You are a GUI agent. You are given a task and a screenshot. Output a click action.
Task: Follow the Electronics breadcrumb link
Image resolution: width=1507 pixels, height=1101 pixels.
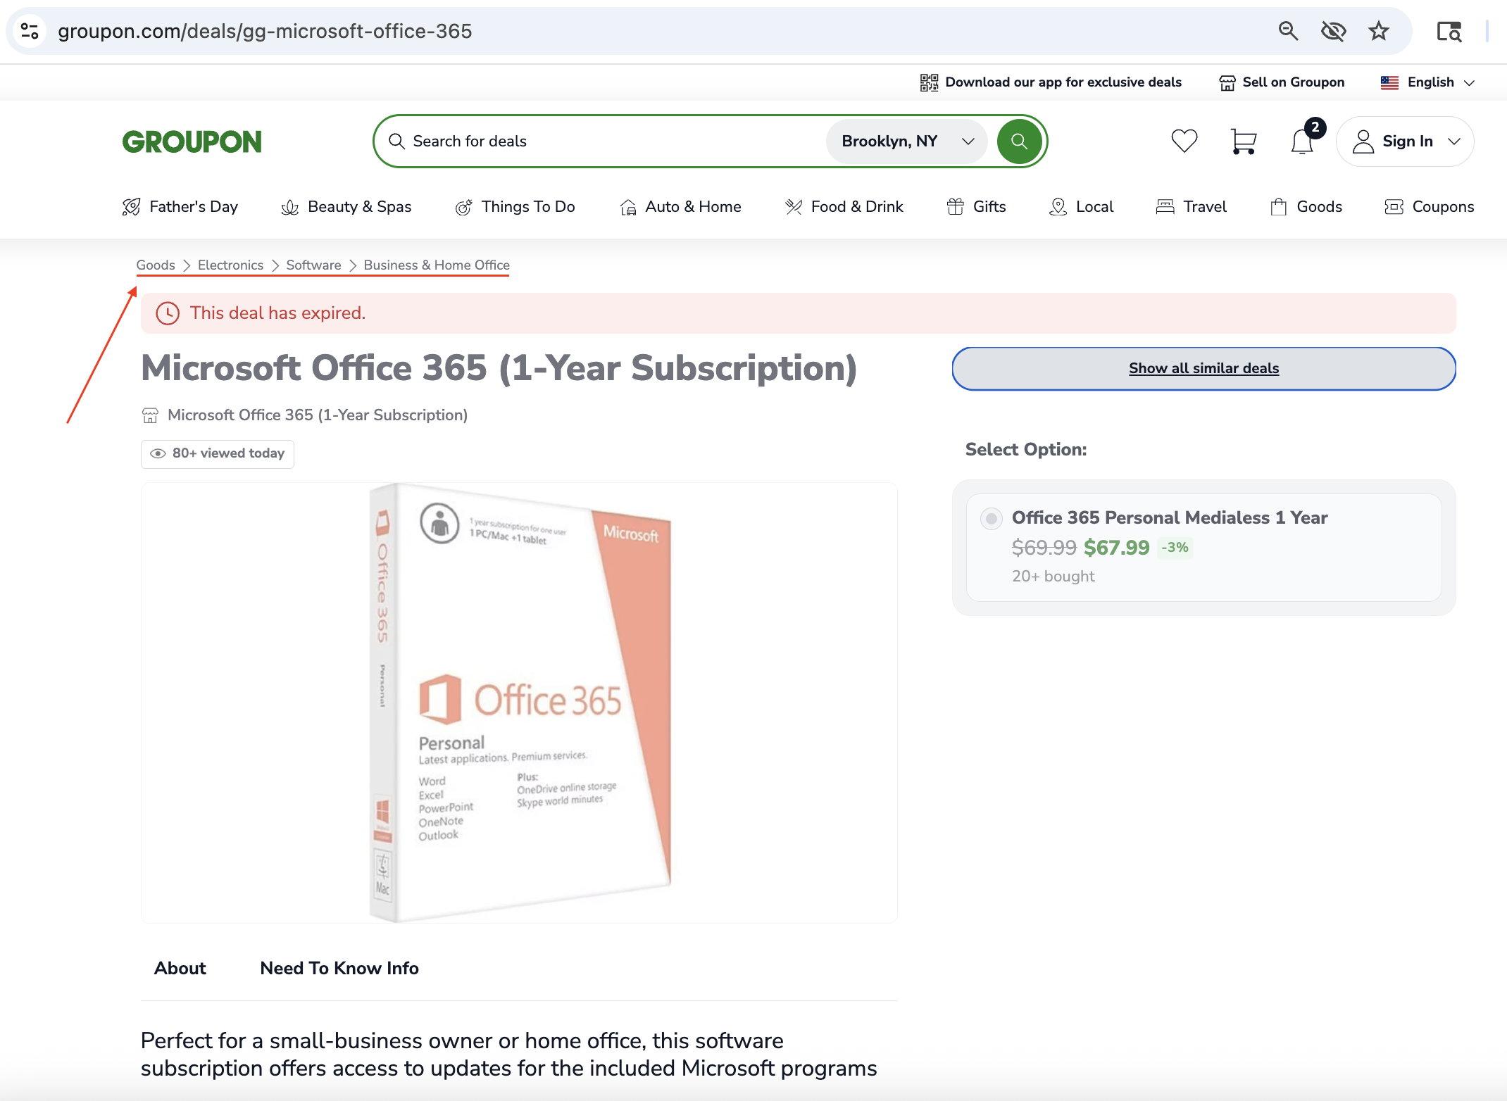230,265
